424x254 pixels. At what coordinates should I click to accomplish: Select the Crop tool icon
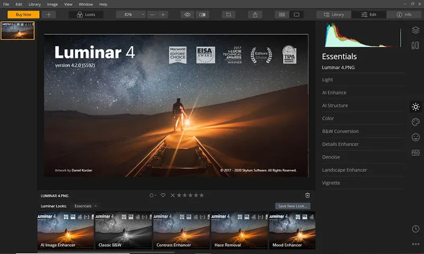228,15
